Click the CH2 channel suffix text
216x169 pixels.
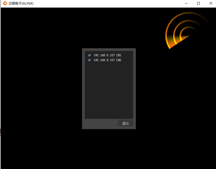click(x=119, y=60)
